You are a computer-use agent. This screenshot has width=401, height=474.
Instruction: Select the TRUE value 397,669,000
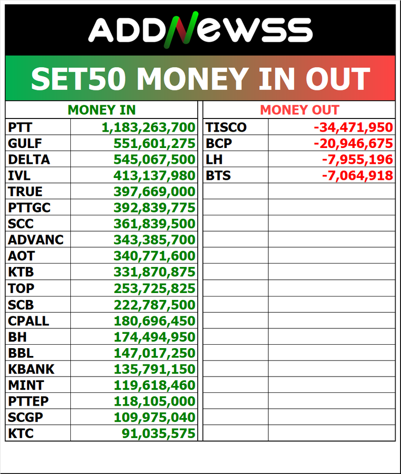tap(154, 192)
